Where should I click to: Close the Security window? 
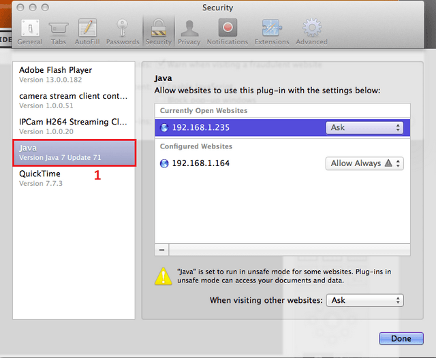coord(20,7)
